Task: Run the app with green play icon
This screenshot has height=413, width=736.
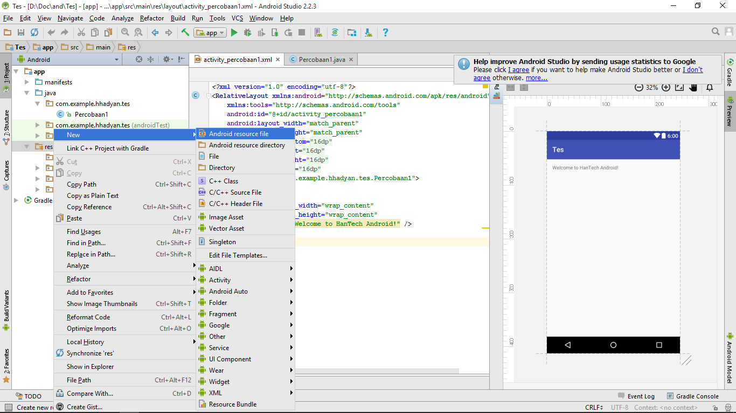Action: click(234, 33)
